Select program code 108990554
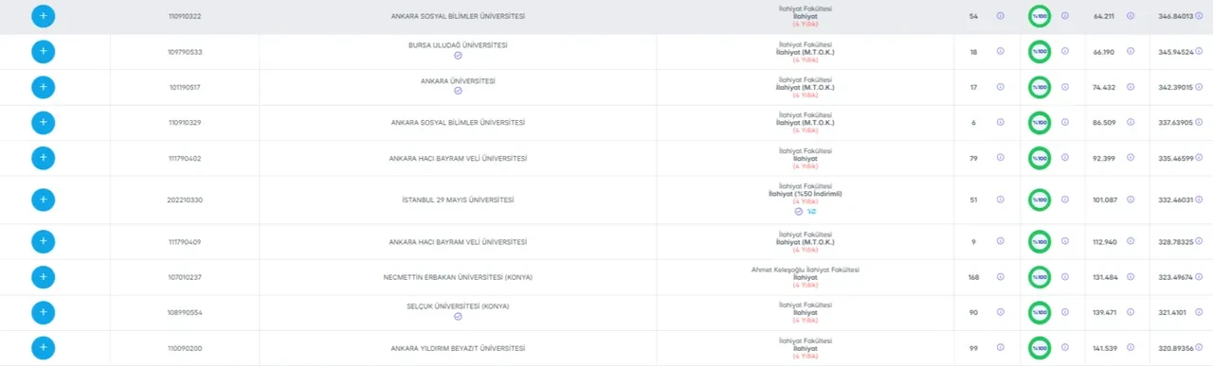 (186, 312)
